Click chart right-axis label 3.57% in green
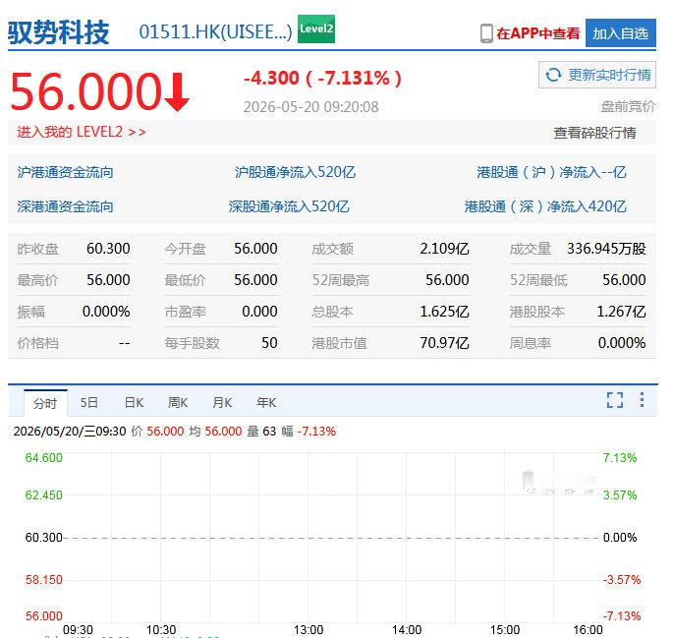The width and height of the screenshot is (673, 638). point(620,495)
